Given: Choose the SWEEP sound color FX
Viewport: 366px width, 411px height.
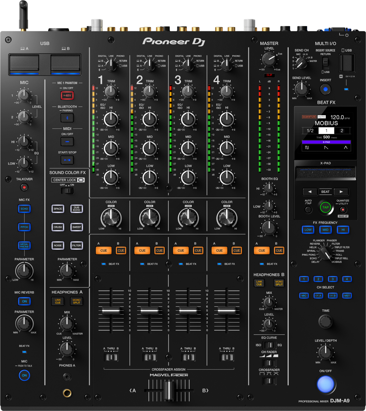Looking at the screenshot, I should tap(77, 227).
